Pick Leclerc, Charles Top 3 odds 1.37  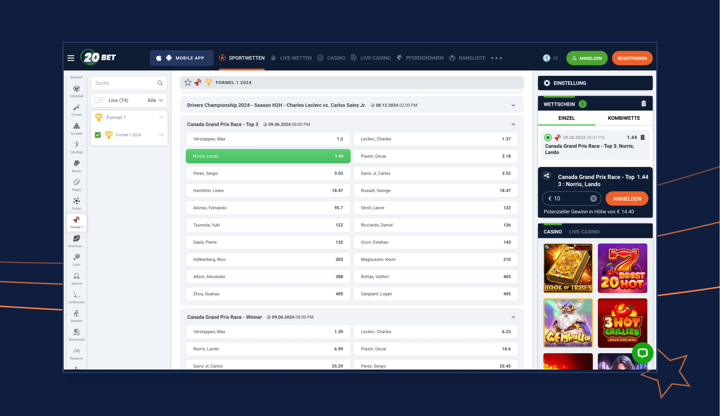pos(436,139)
